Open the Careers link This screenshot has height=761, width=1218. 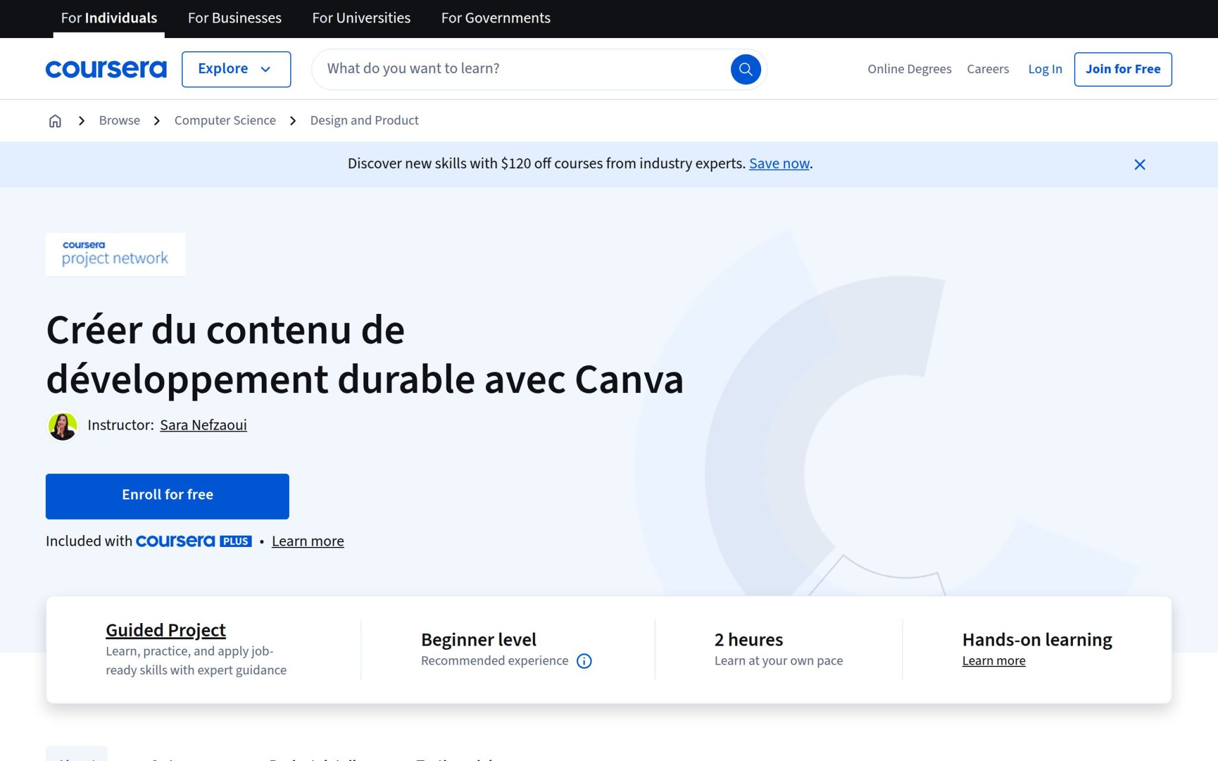pos(987,69)
